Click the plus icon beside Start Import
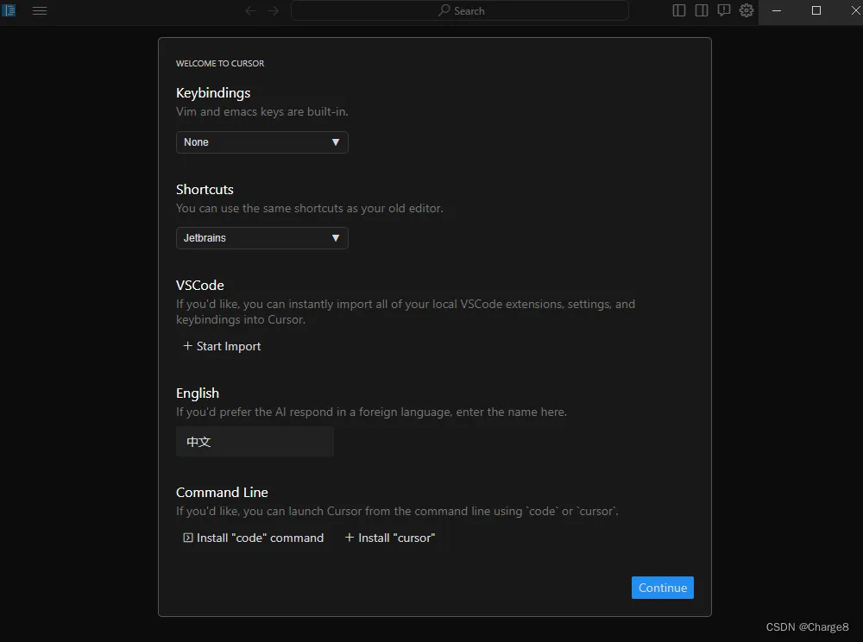Screen dimensions: 863x642 [x=187, y=346]
